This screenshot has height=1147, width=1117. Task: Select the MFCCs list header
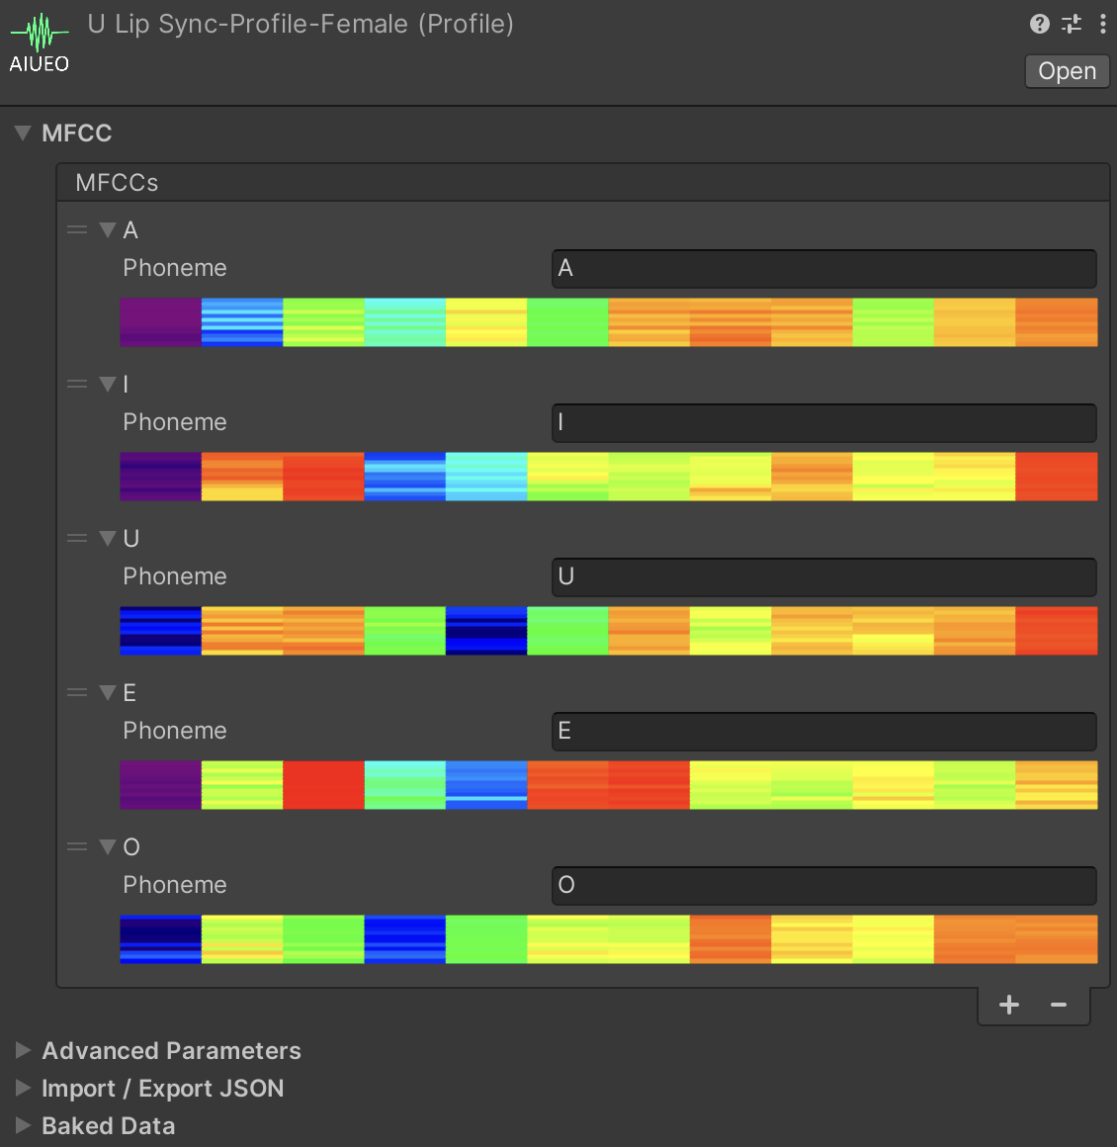pos(583,182)
